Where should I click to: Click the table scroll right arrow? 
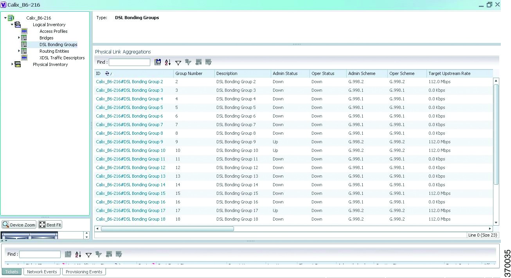490,229
